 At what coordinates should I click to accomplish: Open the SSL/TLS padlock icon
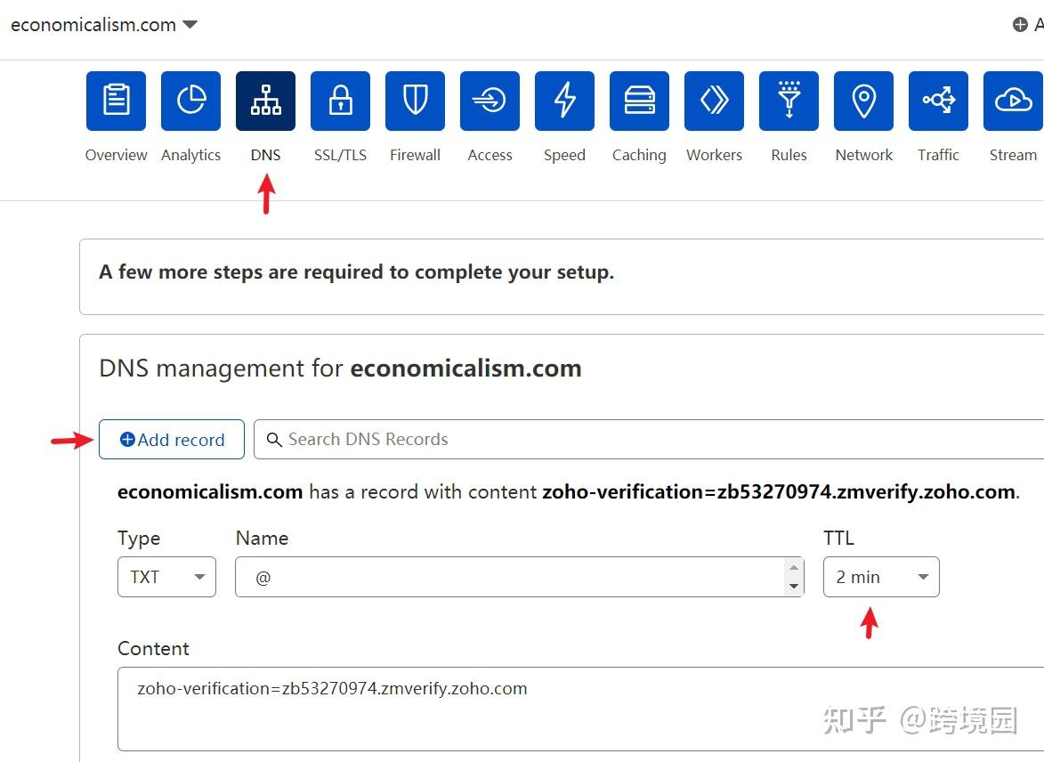pos(340,101)
